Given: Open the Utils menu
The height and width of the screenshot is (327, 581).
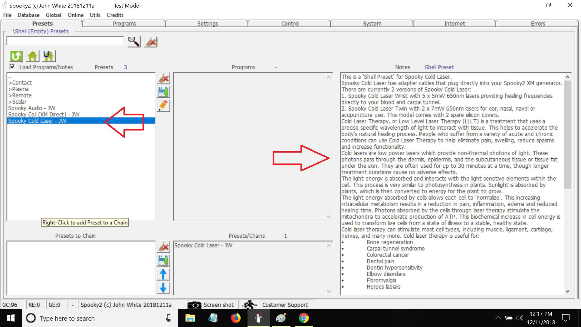Looking at the screenshot, I should point(95,15).
